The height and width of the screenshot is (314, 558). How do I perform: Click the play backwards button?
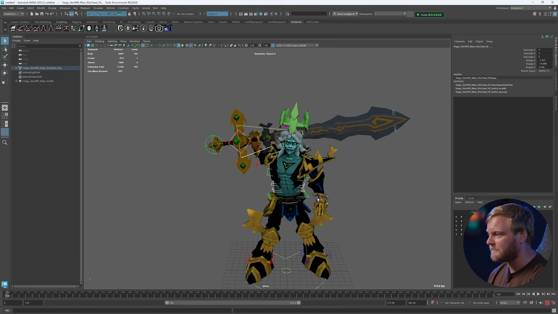click(x=533, y=294)
